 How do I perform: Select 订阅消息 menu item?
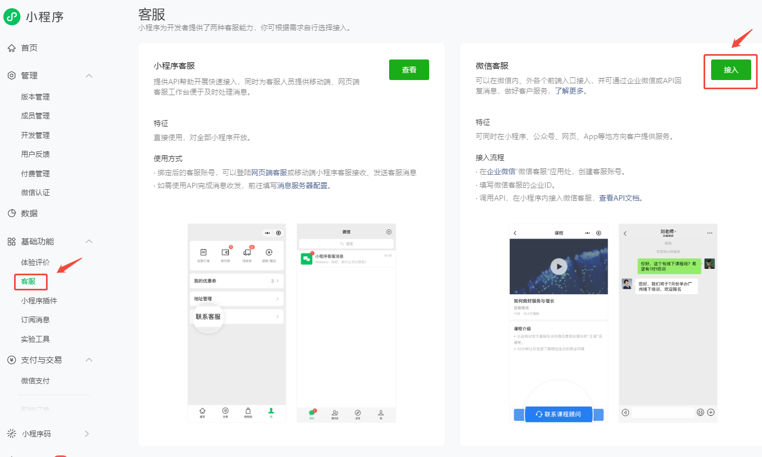(x=35, y=320)
